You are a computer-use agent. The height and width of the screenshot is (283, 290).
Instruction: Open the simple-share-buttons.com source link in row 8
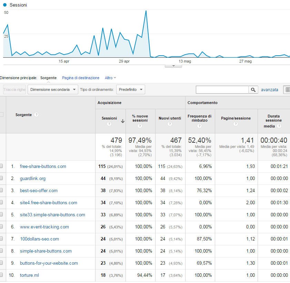46,251
